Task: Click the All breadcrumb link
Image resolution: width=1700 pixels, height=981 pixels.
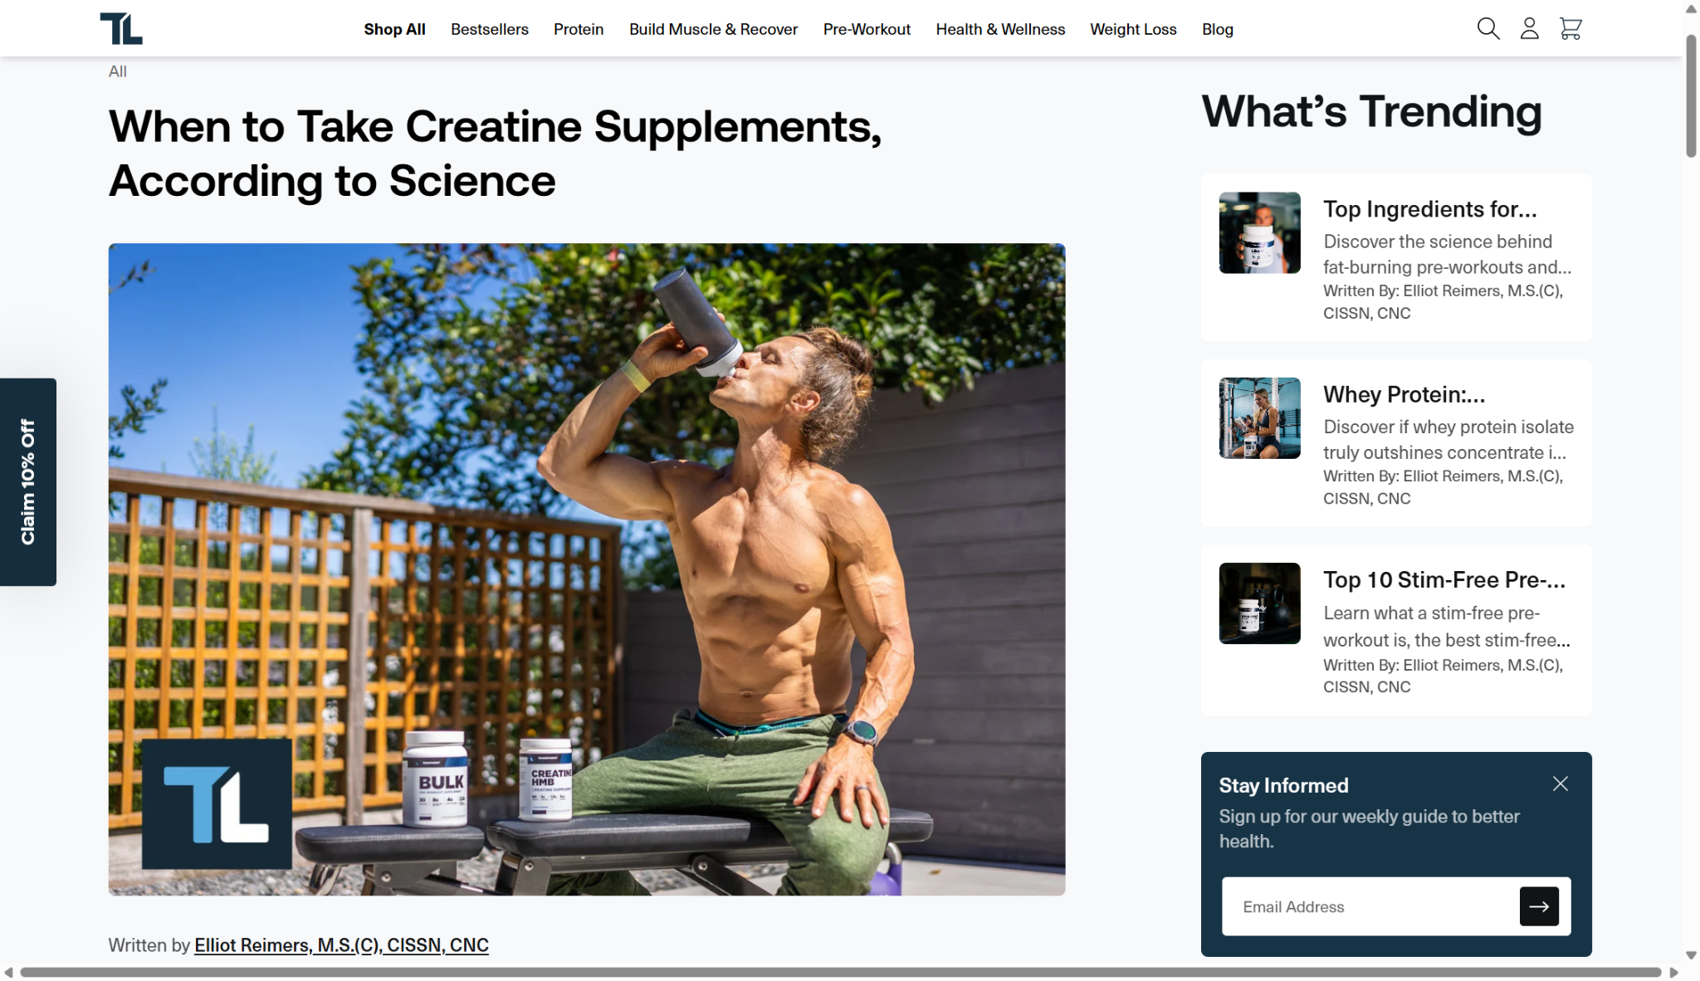Action: pos(118,71)
